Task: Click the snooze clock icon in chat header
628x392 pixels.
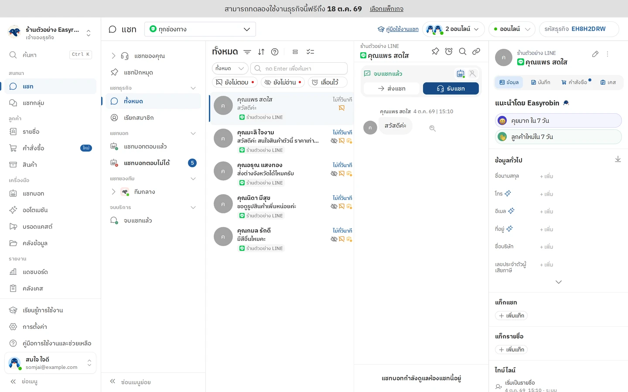Action: [449, 51]
